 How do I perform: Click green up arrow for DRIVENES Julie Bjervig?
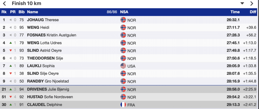click(11, 89)
